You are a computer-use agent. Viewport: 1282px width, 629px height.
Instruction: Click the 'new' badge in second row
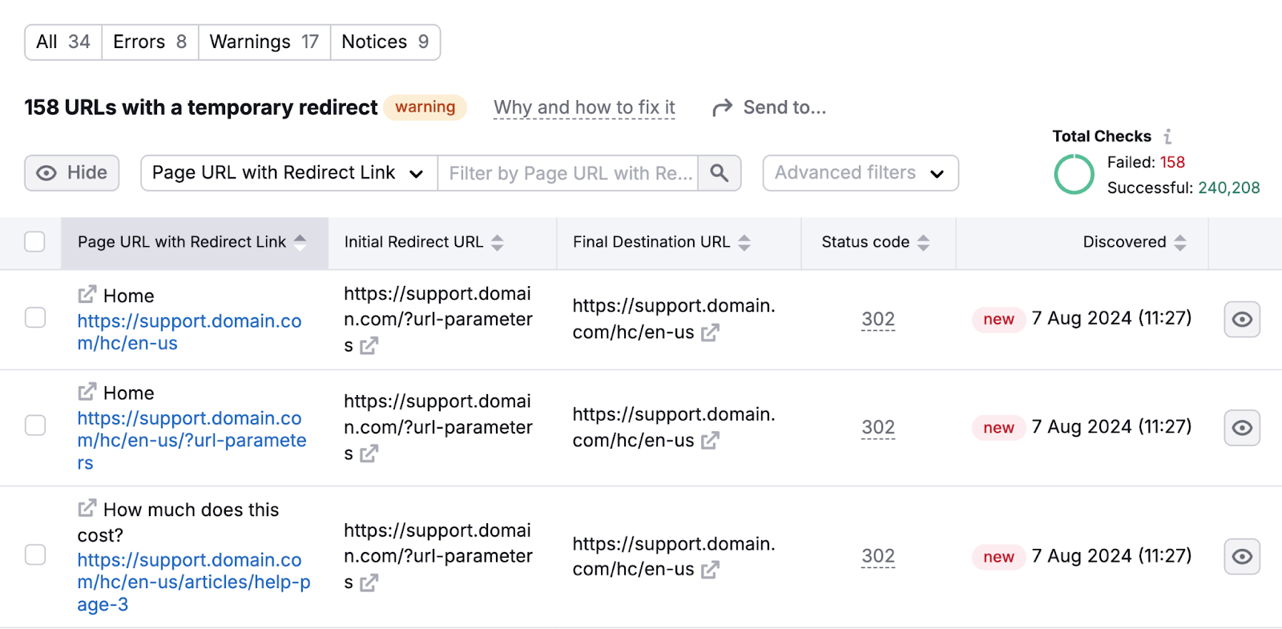998,428
